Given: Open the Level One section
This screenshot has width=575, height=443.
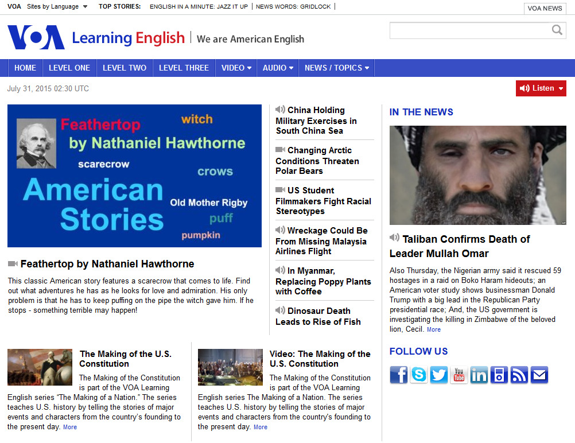Looking at the screenshot, I should coord(69,68).
